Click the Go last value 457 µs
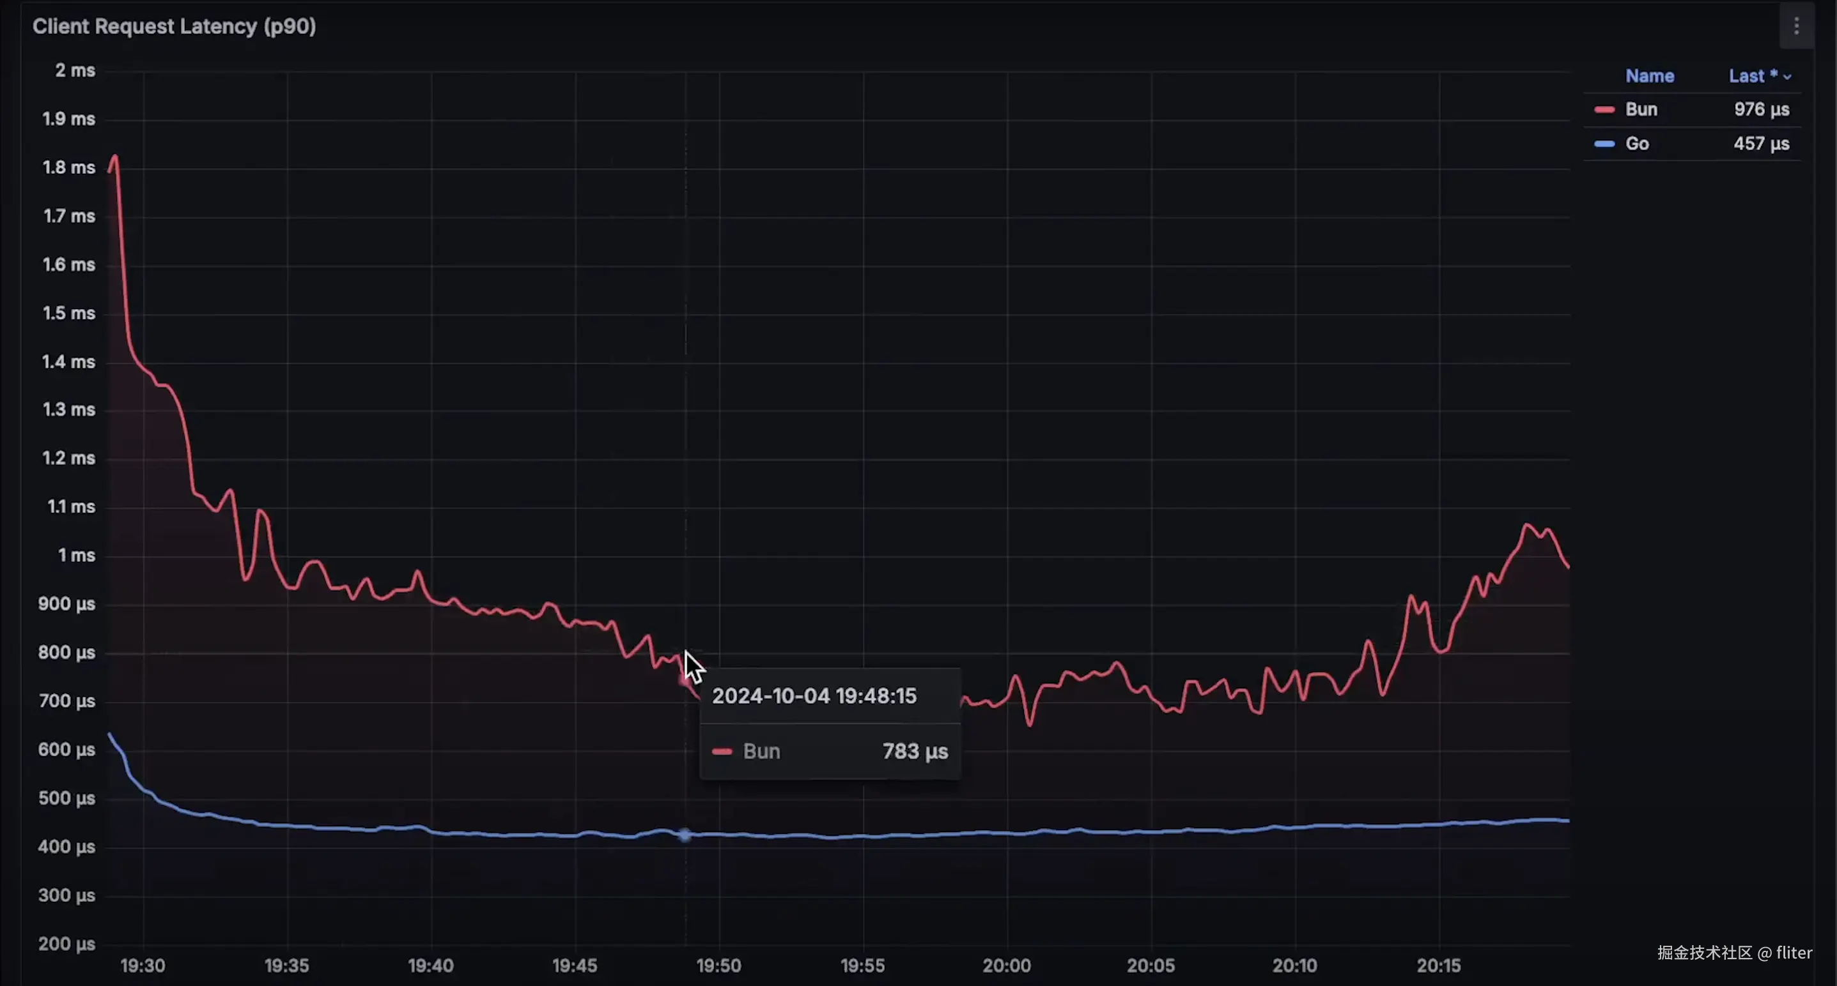Image resolution: width=1837 pixels, height=986 pixels. click(x=1761, y=143)
